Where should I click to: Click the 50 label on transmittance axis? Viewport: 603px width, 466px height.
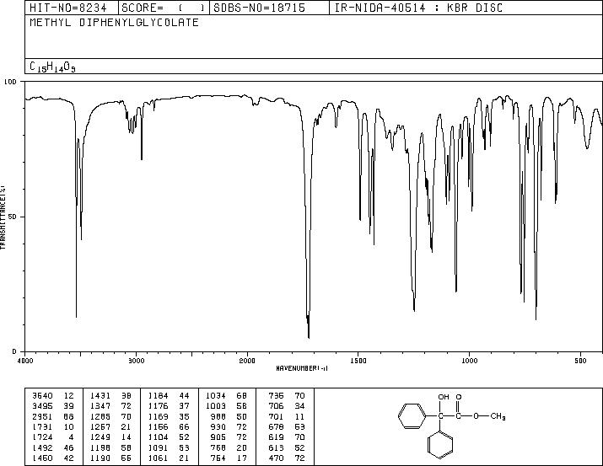pos(13,217)
